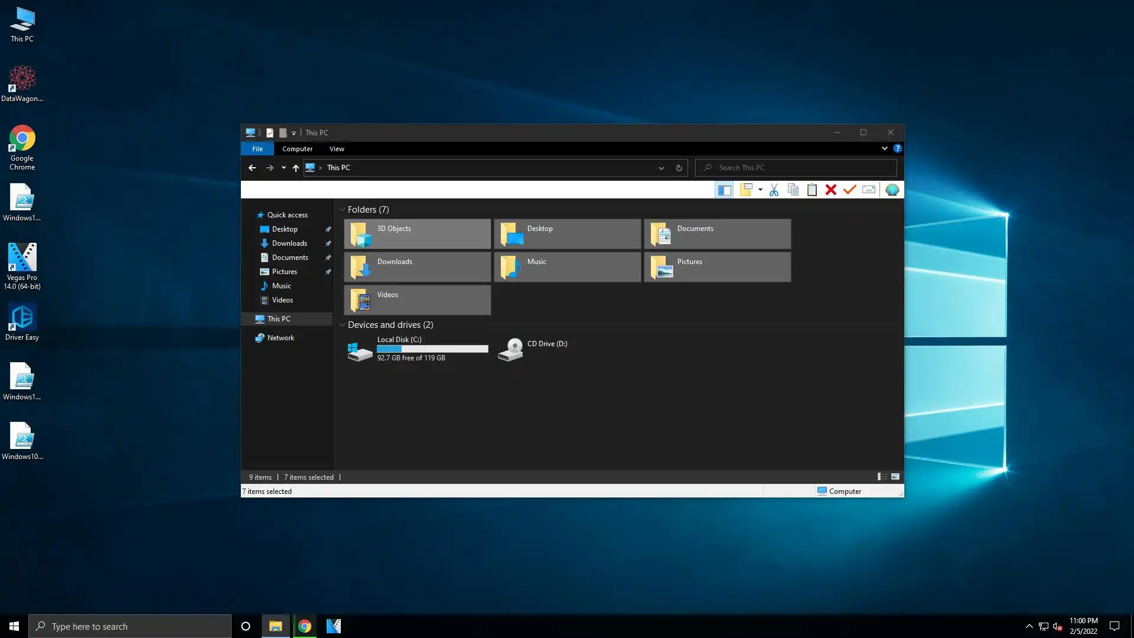
Task: Click the red X Delete icon
Action: (831, 190)
